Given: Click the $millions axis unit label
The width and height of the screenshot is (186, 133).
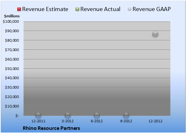Looking at the screenshot, I should click(x=12, y=16).
